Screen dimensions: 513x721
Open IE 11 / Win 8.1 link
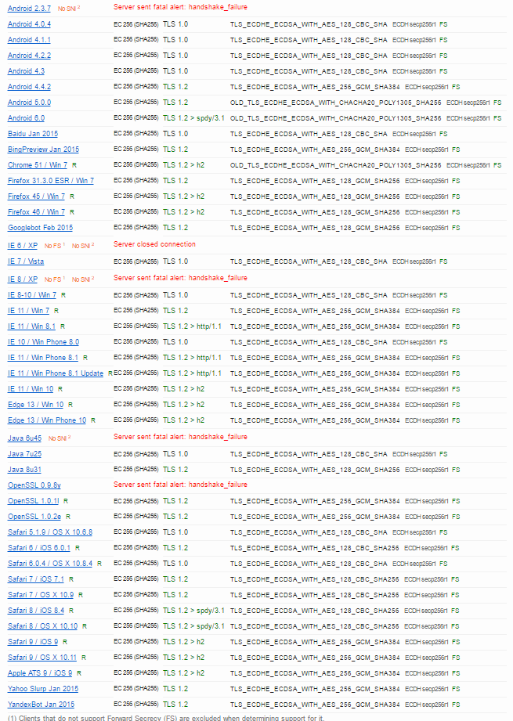tap(31, 326)
